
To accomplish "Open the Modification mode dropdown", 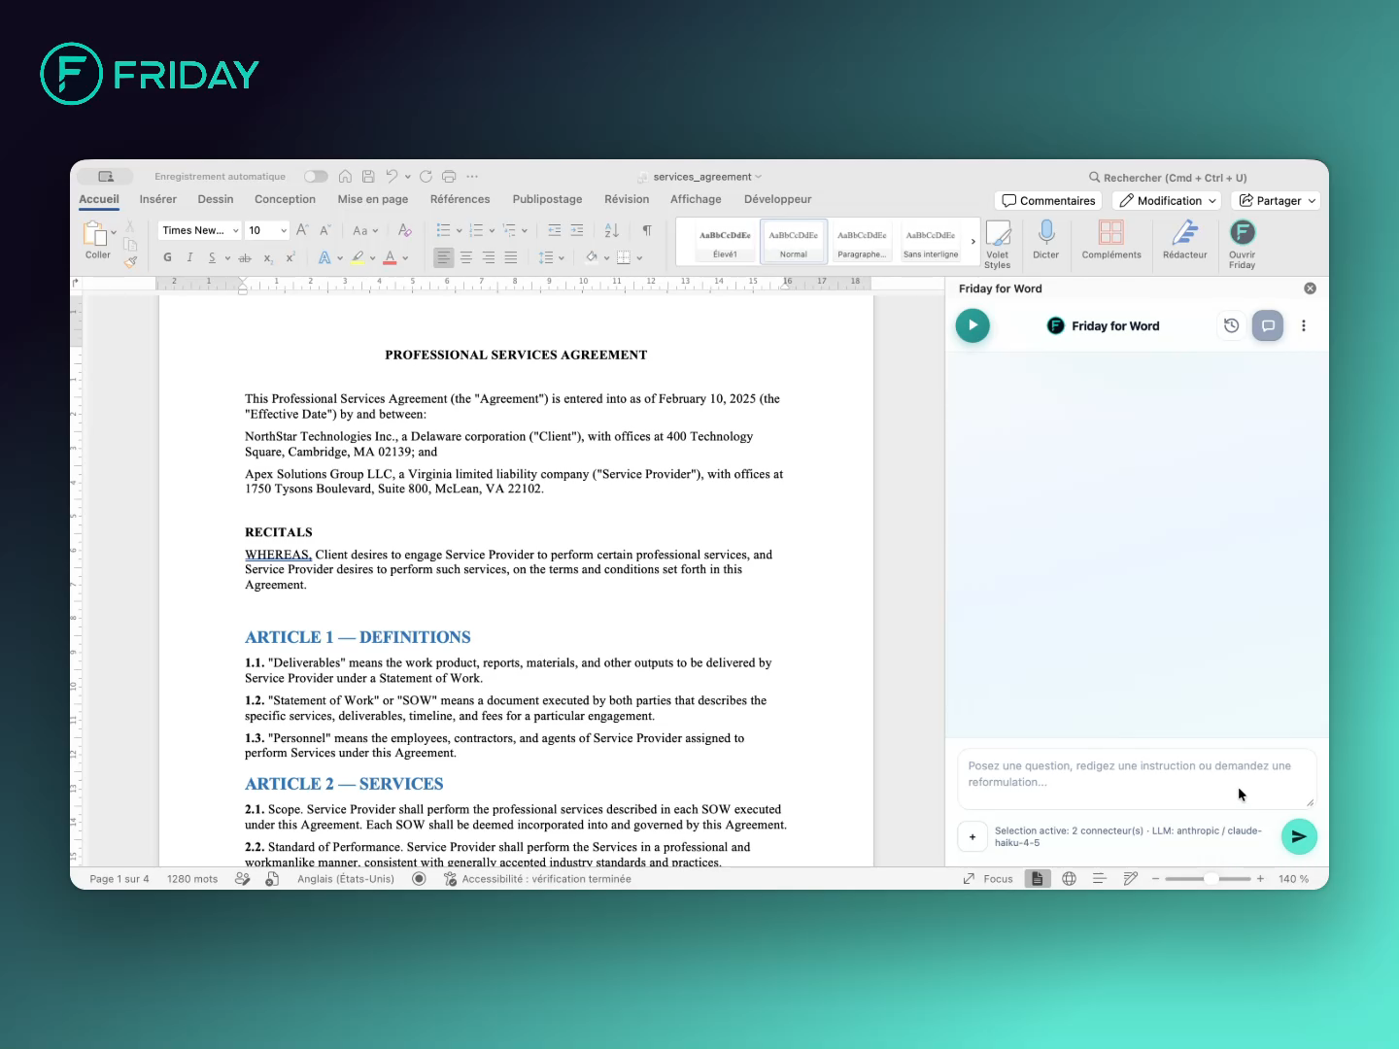I will coord(1168,200).
